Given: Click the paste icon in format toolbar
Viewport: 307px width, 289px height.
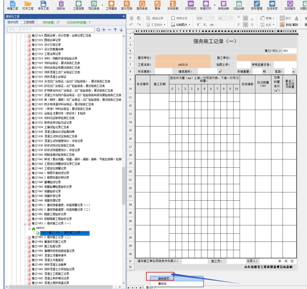Looking at the screenshot, I should point(139,18).
